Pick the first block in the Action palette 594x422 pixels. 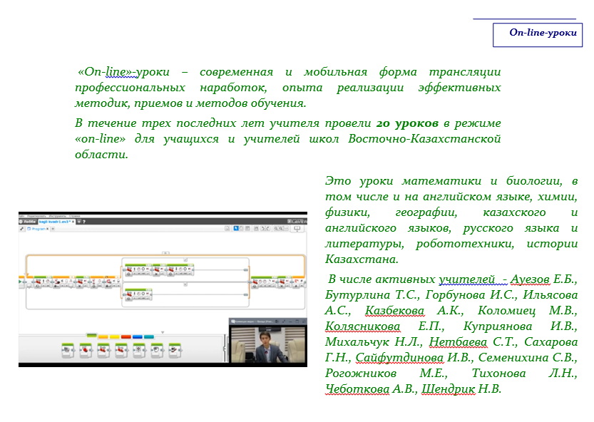click(66, 351)
